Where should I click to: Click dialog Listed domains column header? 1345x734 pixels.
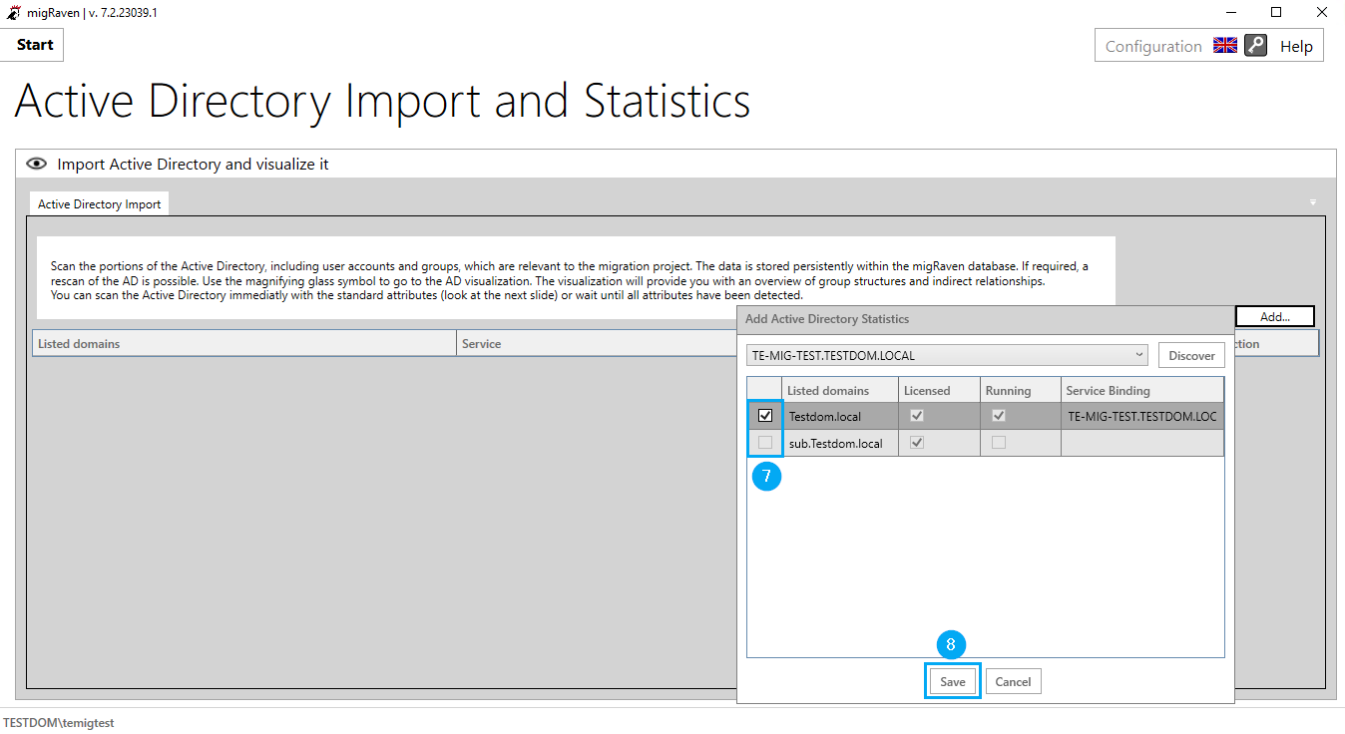coord(840,391)
